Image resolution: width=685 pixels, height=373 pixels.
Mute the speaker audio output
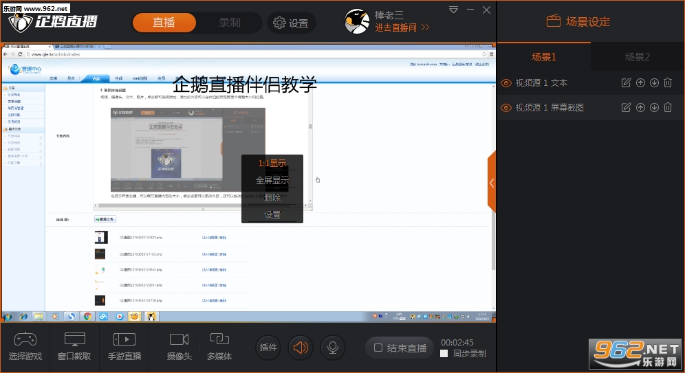301,348
